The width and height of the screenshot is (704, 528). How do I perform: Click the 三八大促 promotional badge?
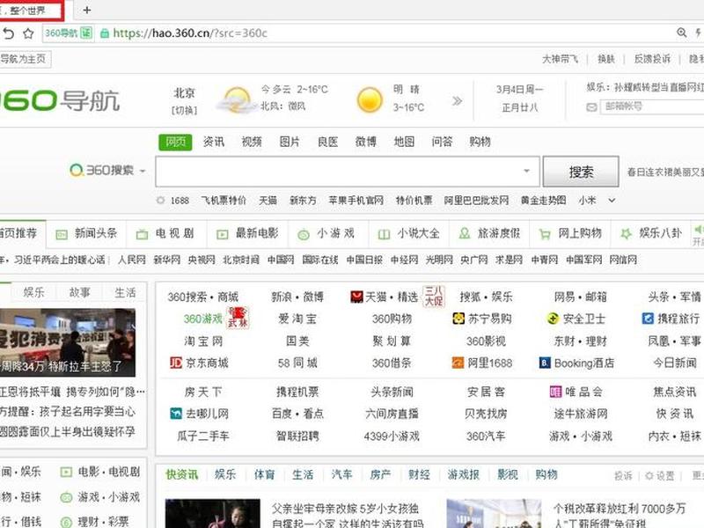pos(433,297)
